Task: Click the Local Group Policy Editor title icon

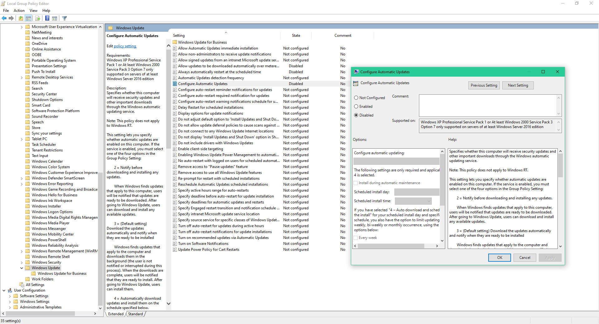Action: (3, 4)
